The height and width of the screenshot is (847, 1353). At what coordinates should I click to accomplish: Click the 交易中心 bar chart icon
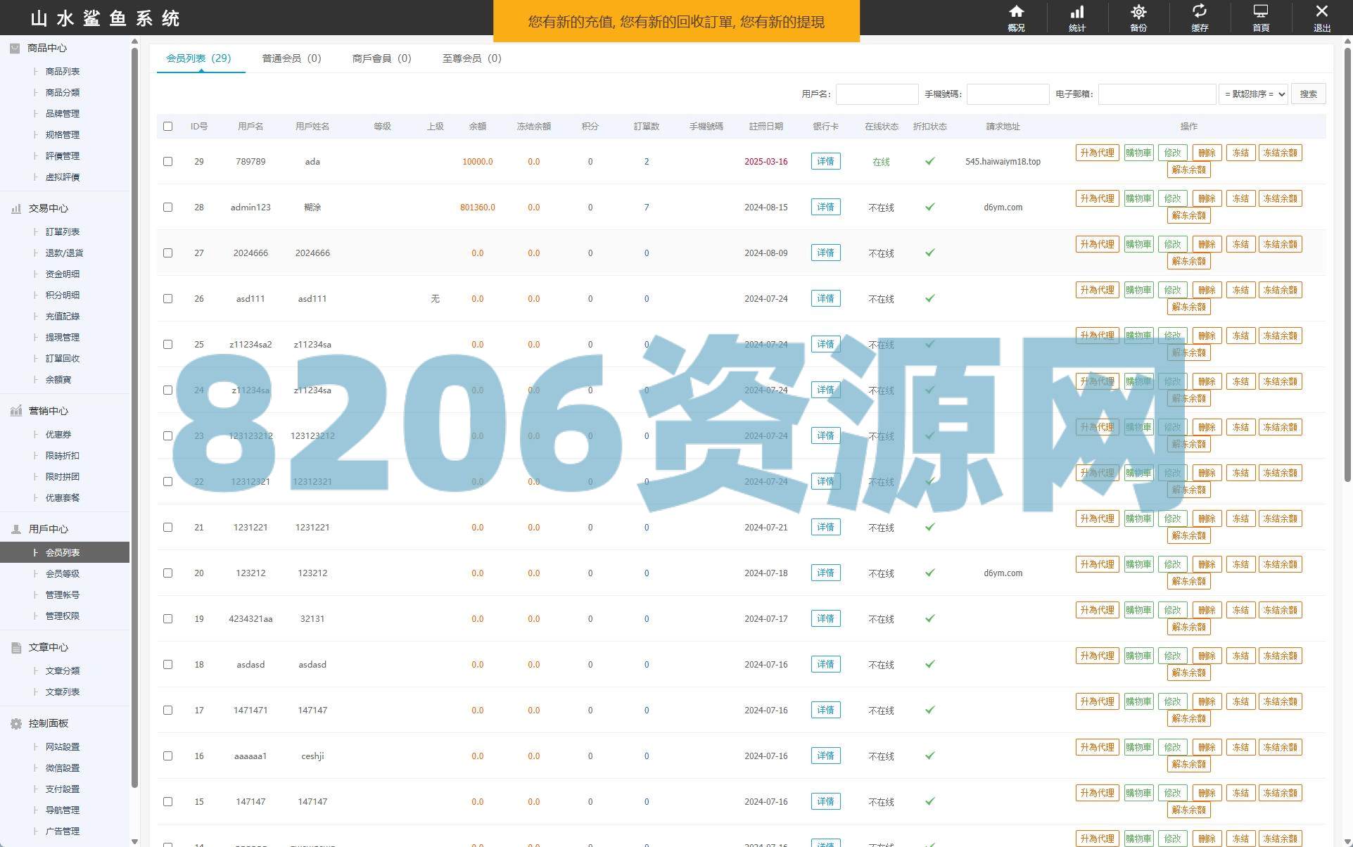(15, 208)
